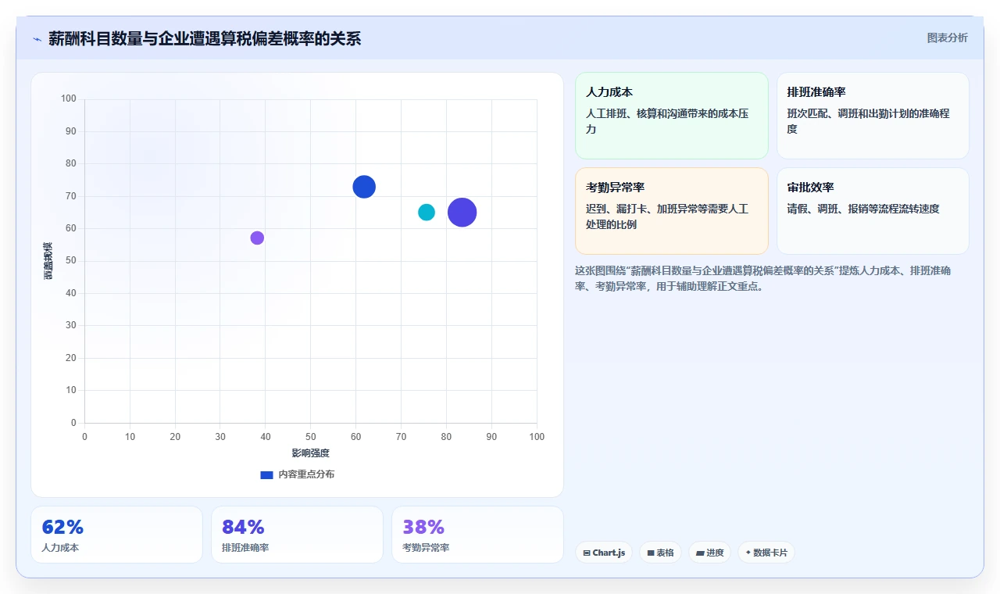Viewport: 1000px width, 594px height.
Task: Click the y-axis tick label 100
Action: coord(69,98)
